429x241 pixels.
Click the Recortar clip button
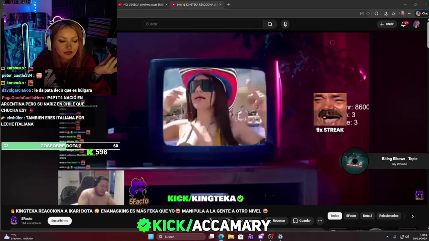tap(276, 221)
